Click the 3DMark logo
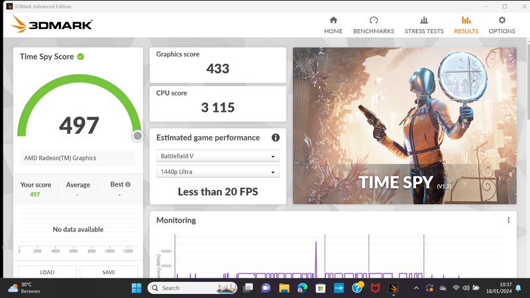The height and width of the screenshot is (298, 530). pyautogui.click(x=52, y=25)
